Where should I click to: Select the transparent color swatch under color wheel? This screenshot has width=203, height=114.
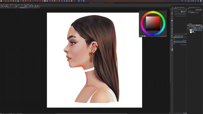tap(145, 36)
